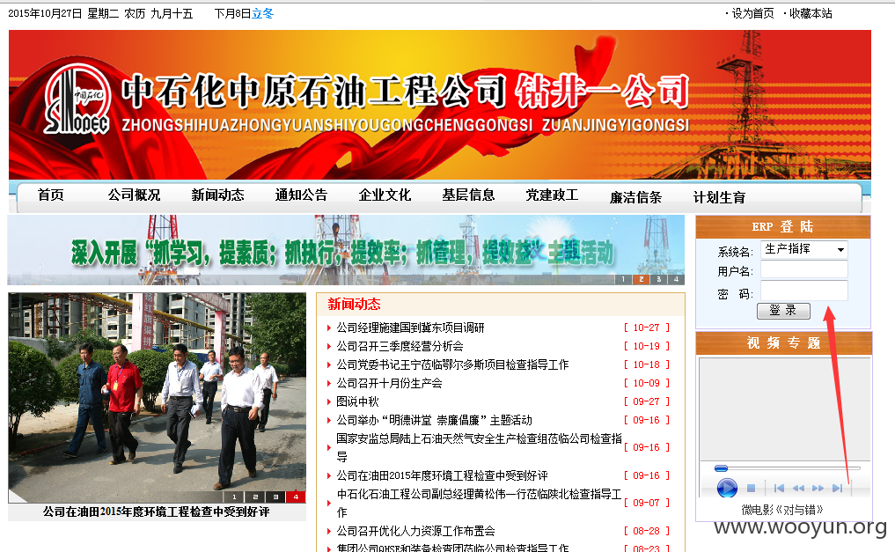Play the video in media player
The height and width of the screenshot is (552, 895).
click(727, 488)
